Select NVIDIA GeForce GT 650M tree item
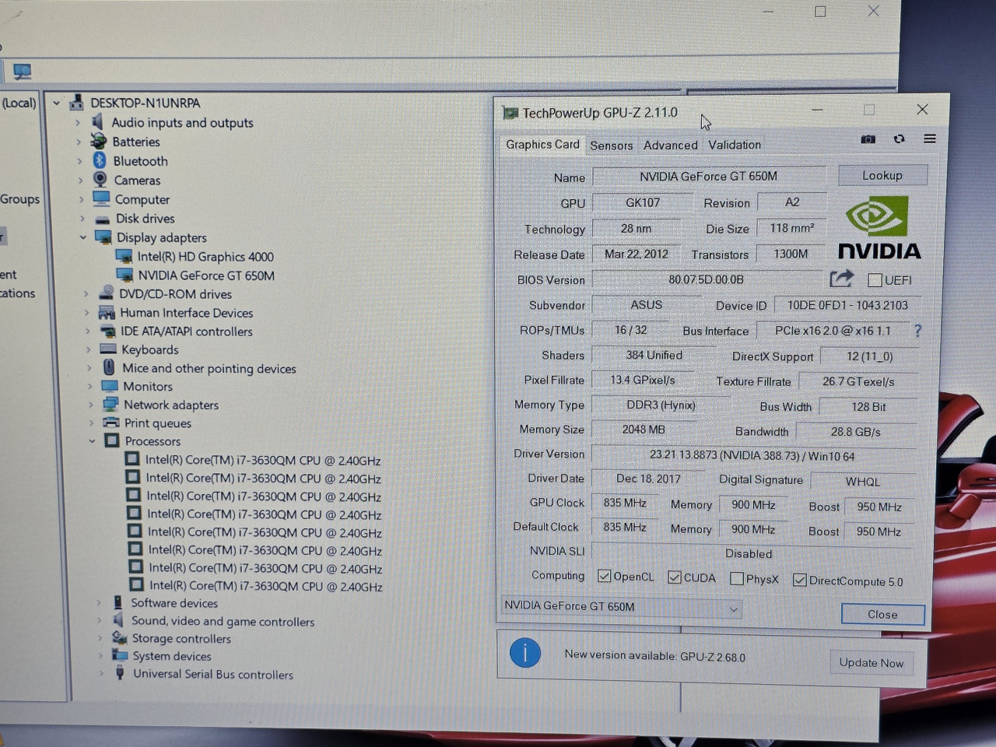This screenshot has width=996, height=747. [205, 275]
